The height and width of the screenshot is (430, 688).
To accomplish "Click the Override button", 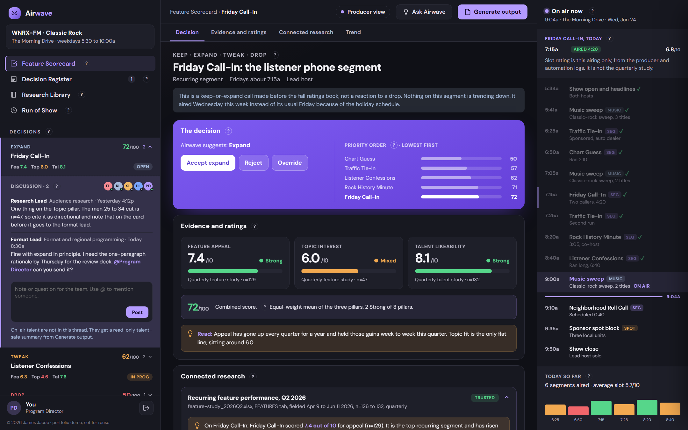I will point(290,163).
